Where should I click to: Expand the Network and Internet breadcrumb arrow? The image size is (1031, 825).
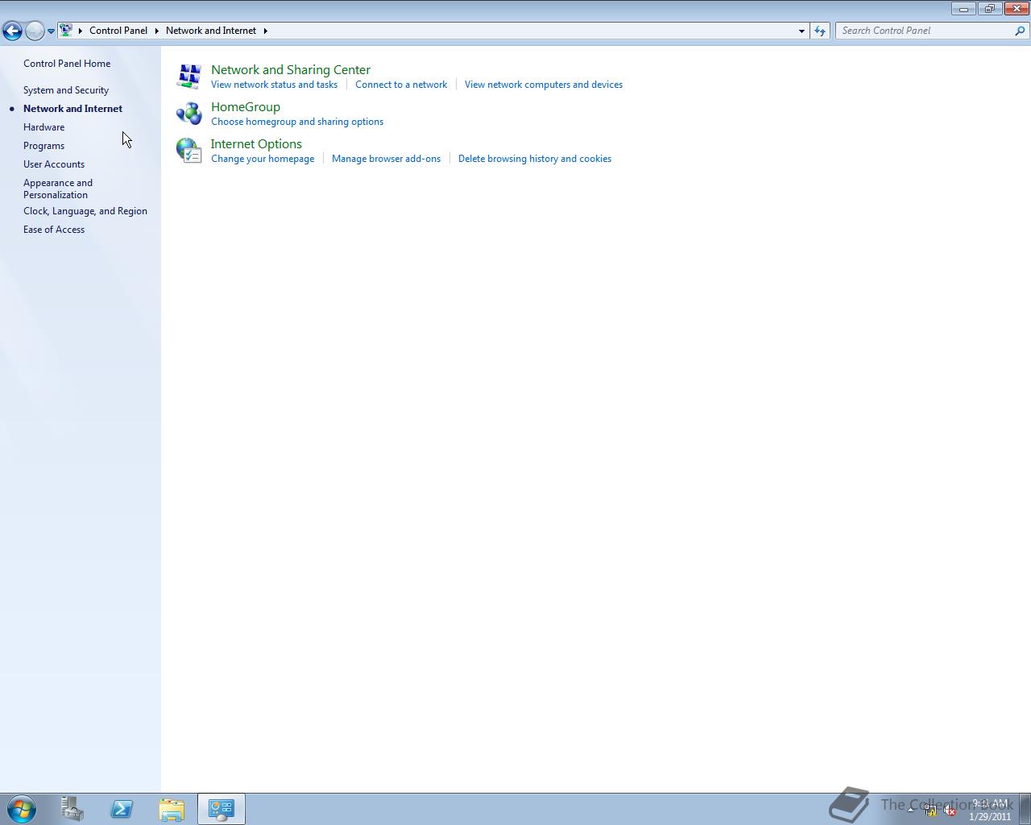[265, 31]
